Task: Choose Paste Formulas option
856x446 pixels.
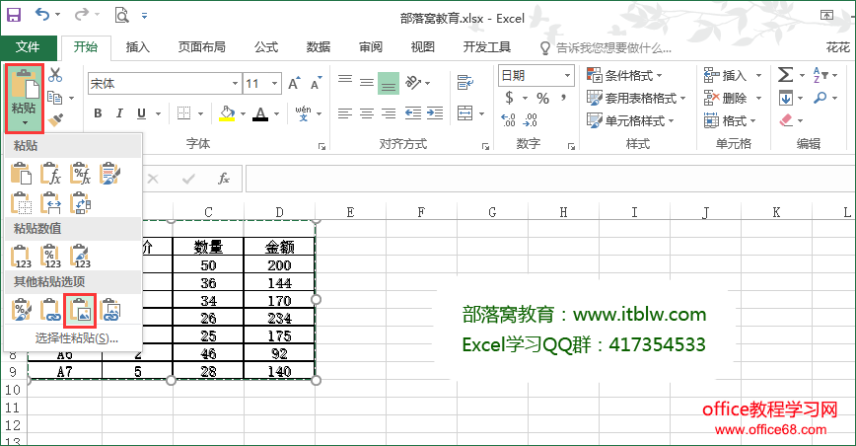Action: 50,174
